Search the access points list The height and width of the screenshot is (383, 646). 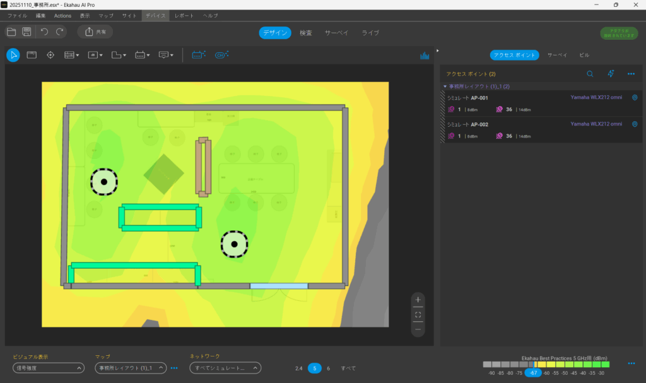coord(590,74)
